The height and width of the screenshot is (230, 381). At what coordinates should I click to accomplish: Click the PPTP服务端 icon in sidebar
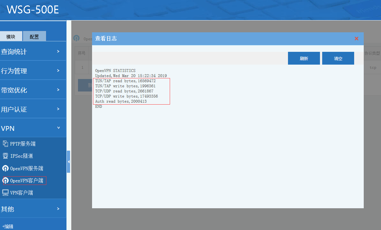pyautogui.click(x=5, y=144)
